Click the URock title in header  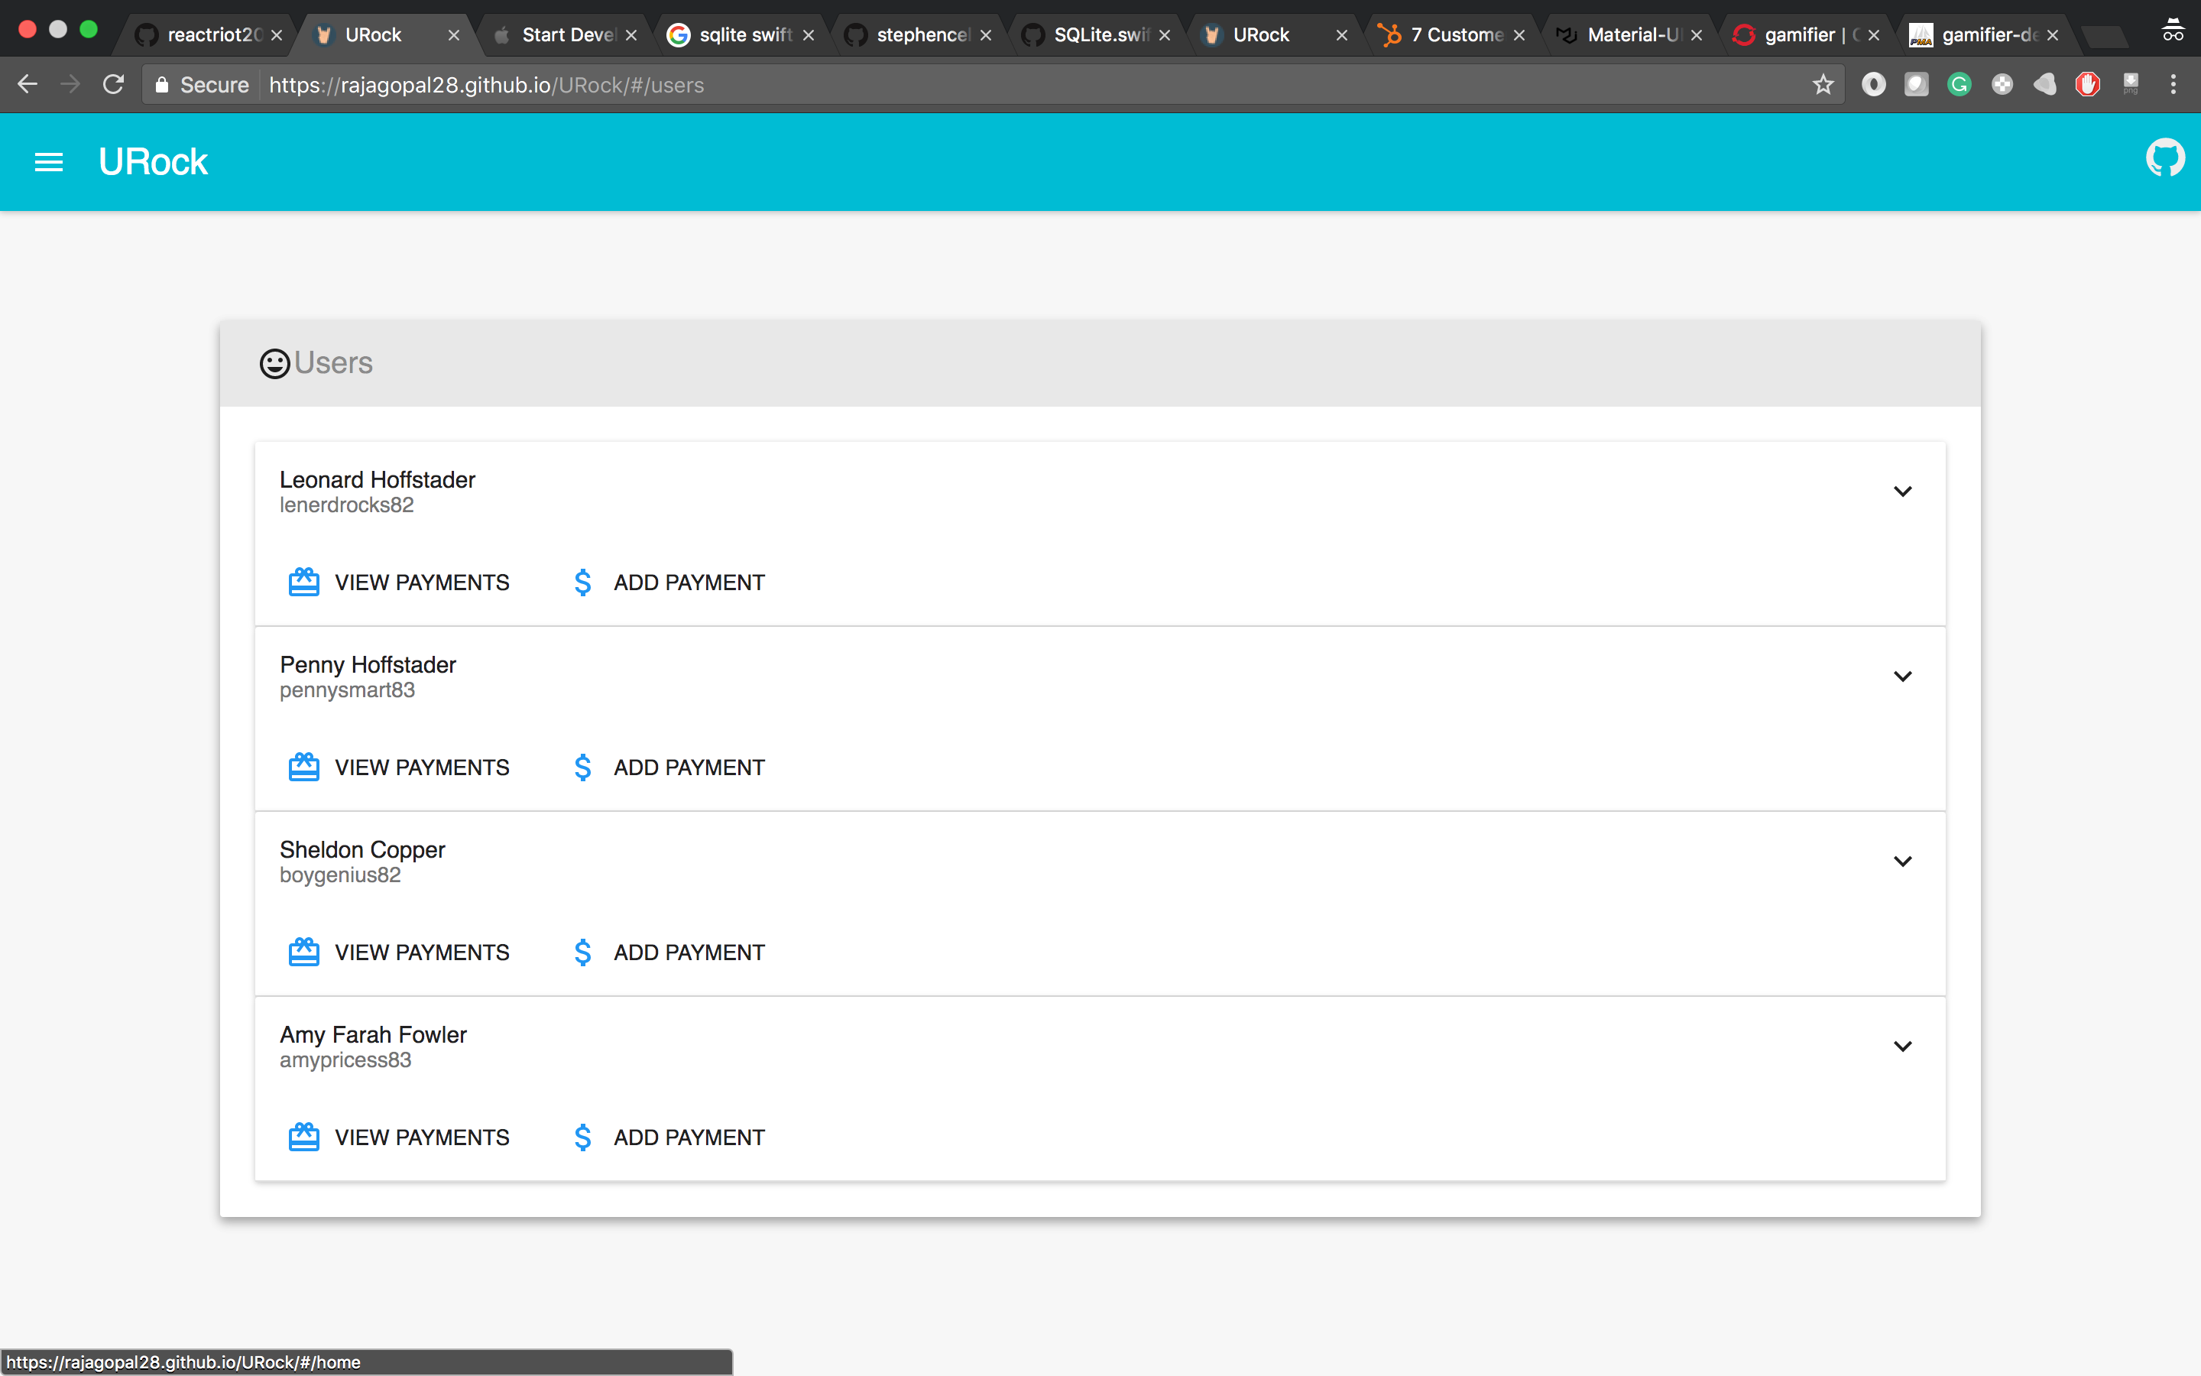coord(153,162)
